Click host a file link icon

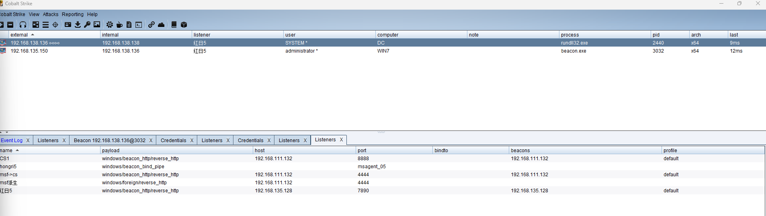(151, 25)
